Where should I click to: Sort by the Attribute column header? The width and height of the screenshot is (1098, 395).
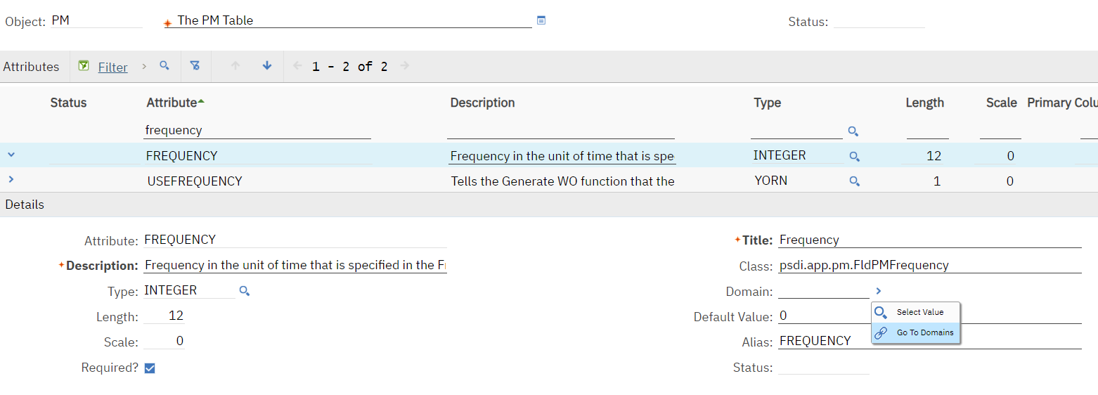[172, 103]
